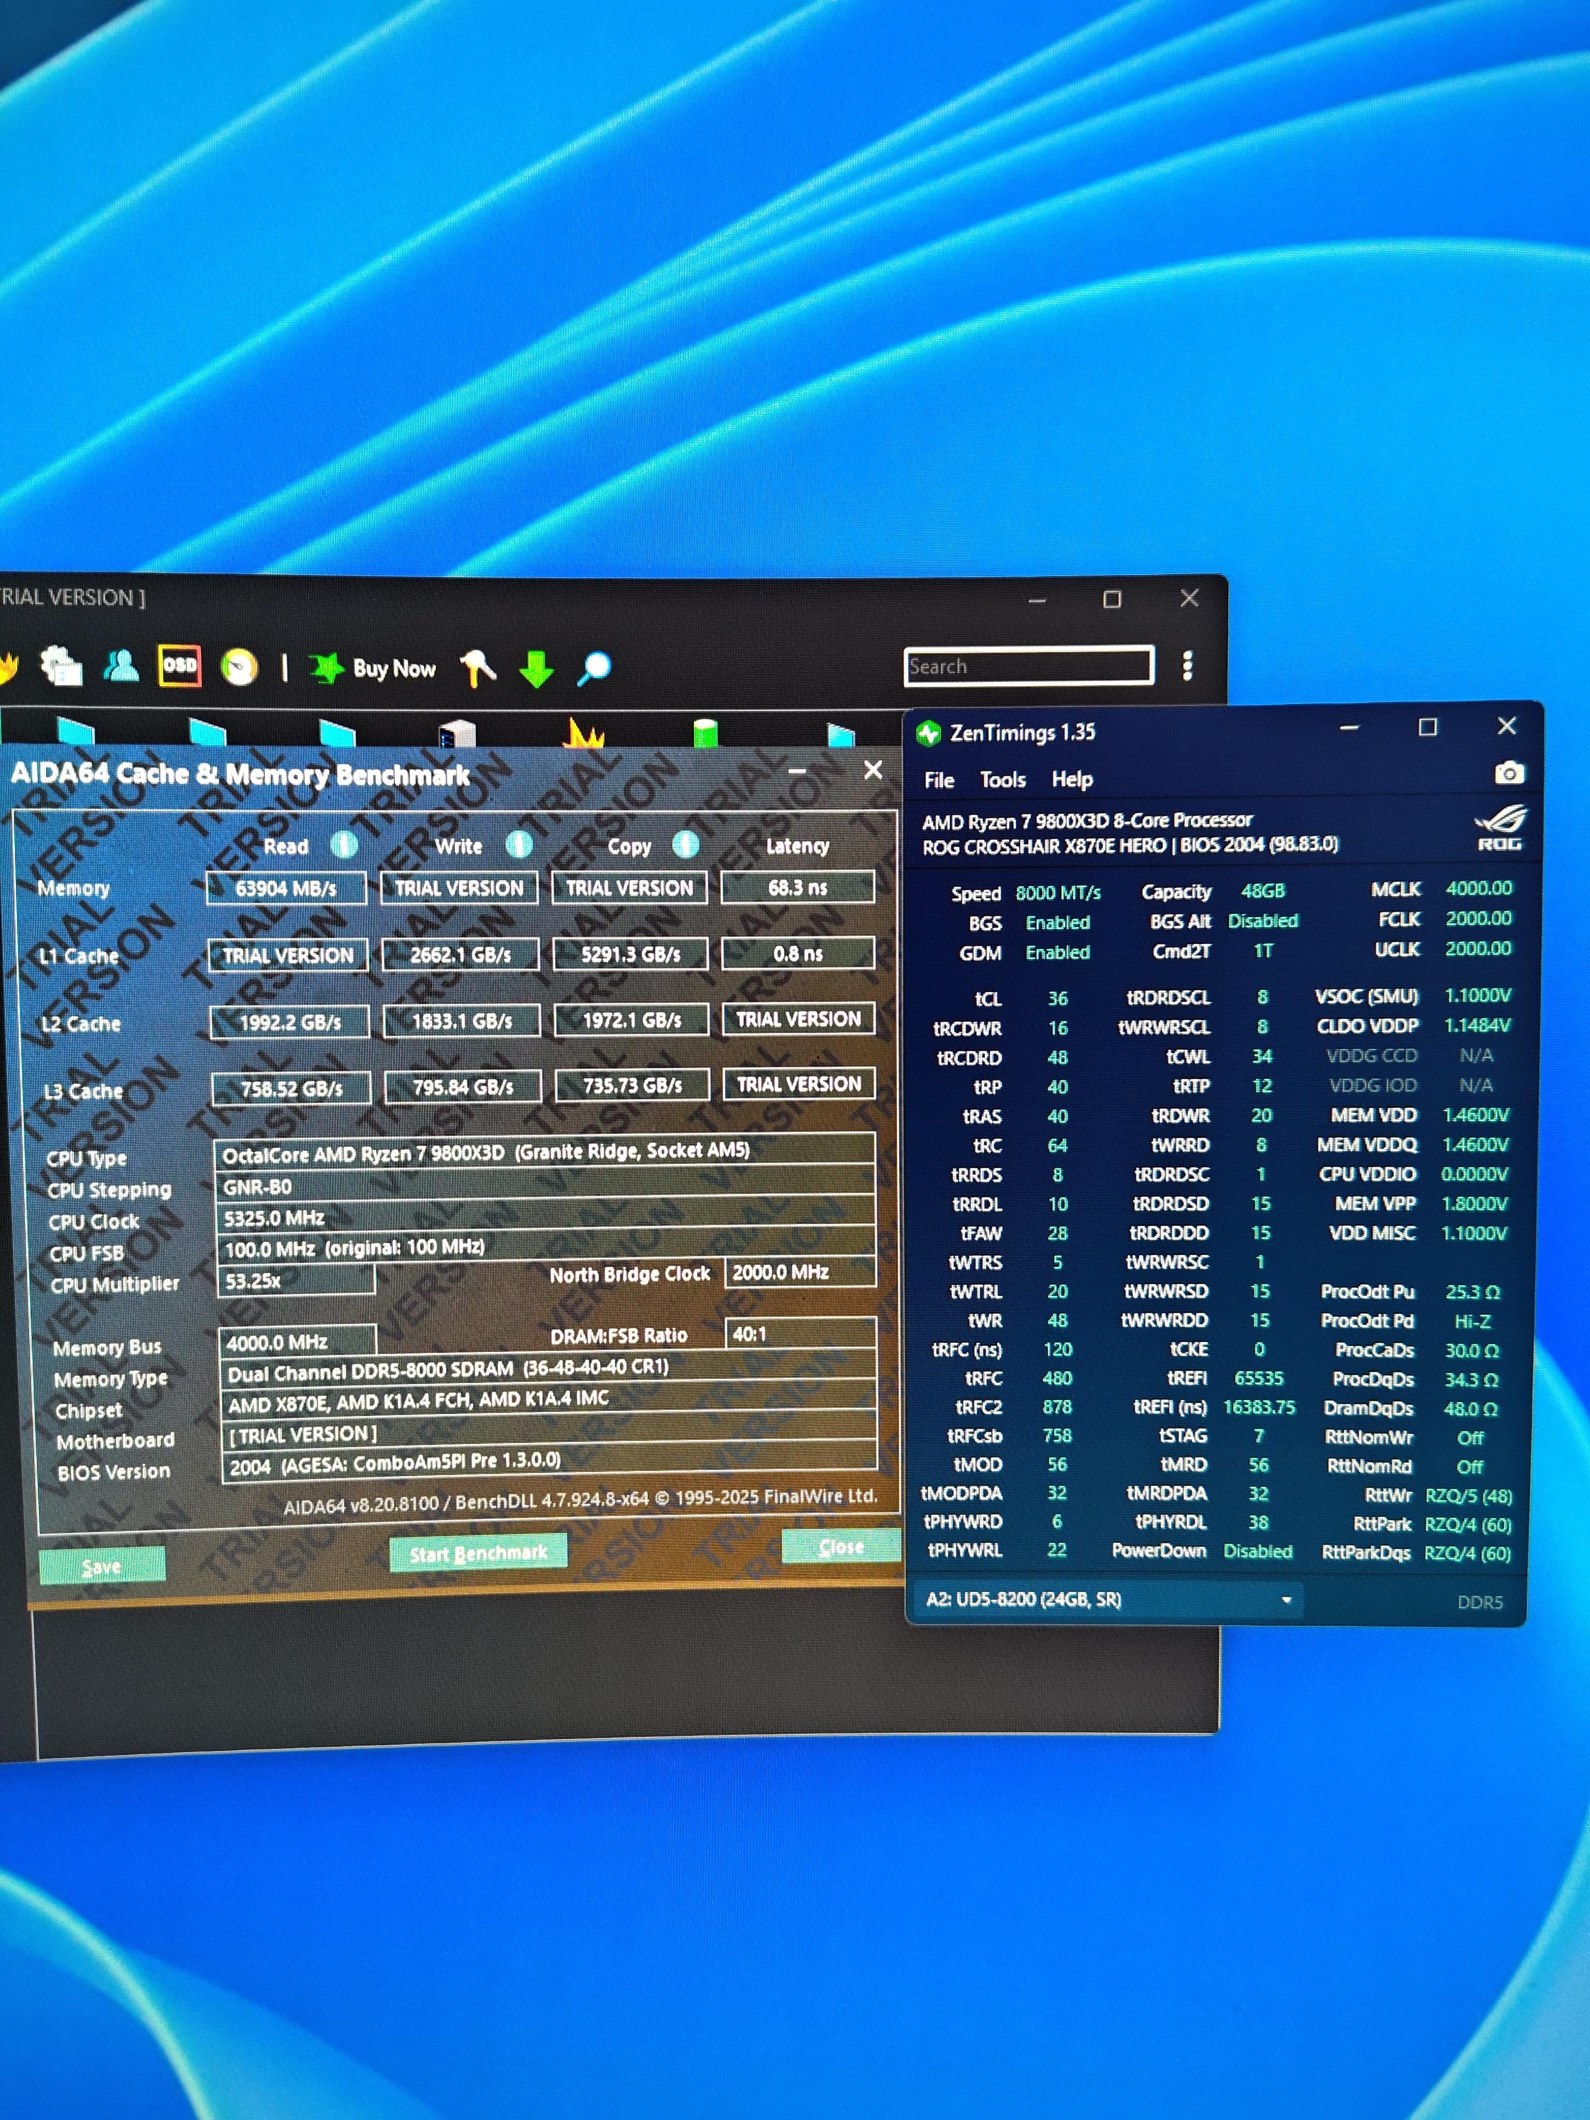Image resolution: width=1590 pixels, height=2120 pixels.
Task: Click the info icon next to Write
Action: pyautogui.click(x=519, y=844)
